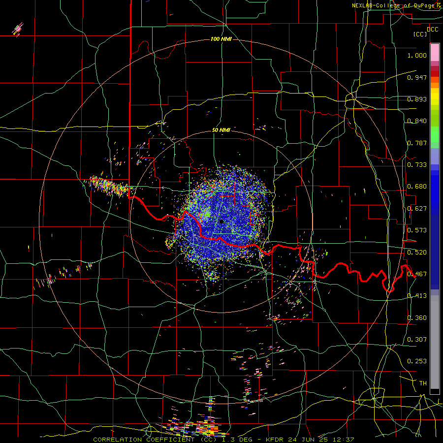This screenshot has height=443, width=443.
Task: Select the 0.520 scale value
Action: coord(417,253)
